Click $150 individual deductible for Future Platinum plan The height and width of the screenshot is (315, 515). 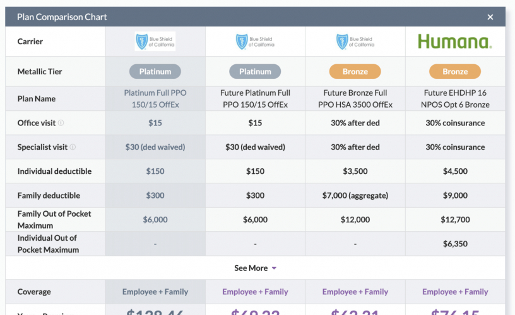coord(255,171)
